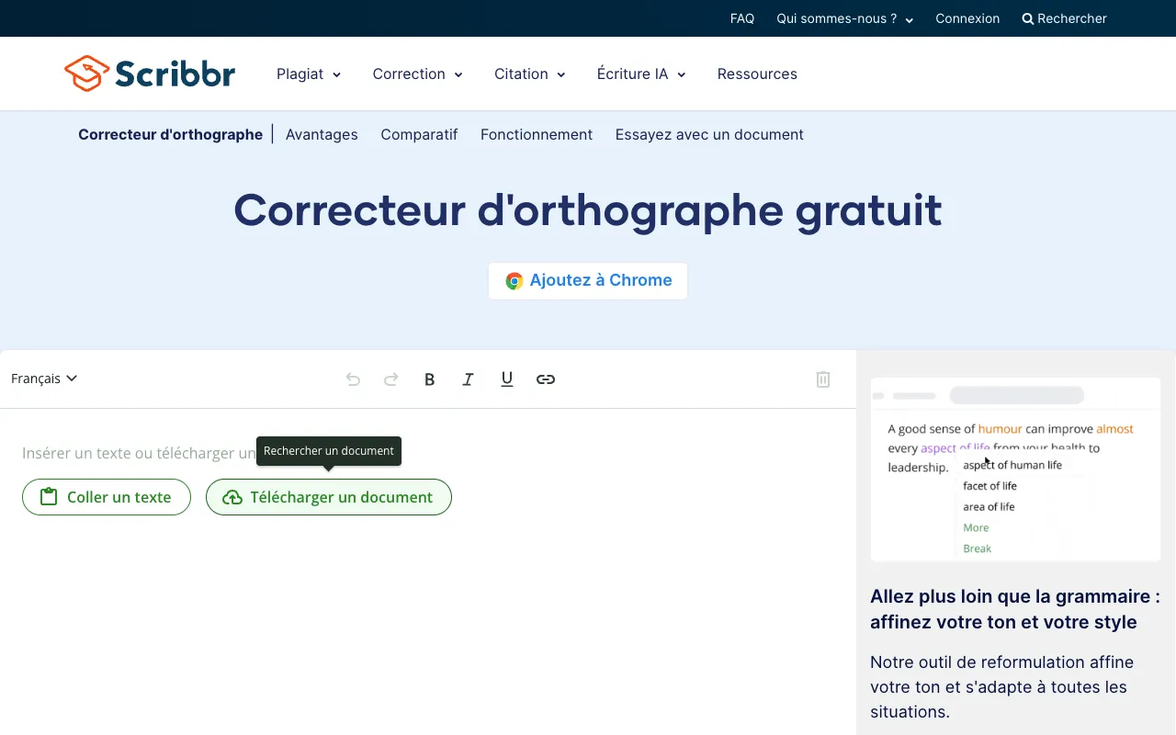The height and width of the screenshot is (735, 1176).
Task: Click the redo arrow icon
Action: pyautogui.click(x=391, y=379)
